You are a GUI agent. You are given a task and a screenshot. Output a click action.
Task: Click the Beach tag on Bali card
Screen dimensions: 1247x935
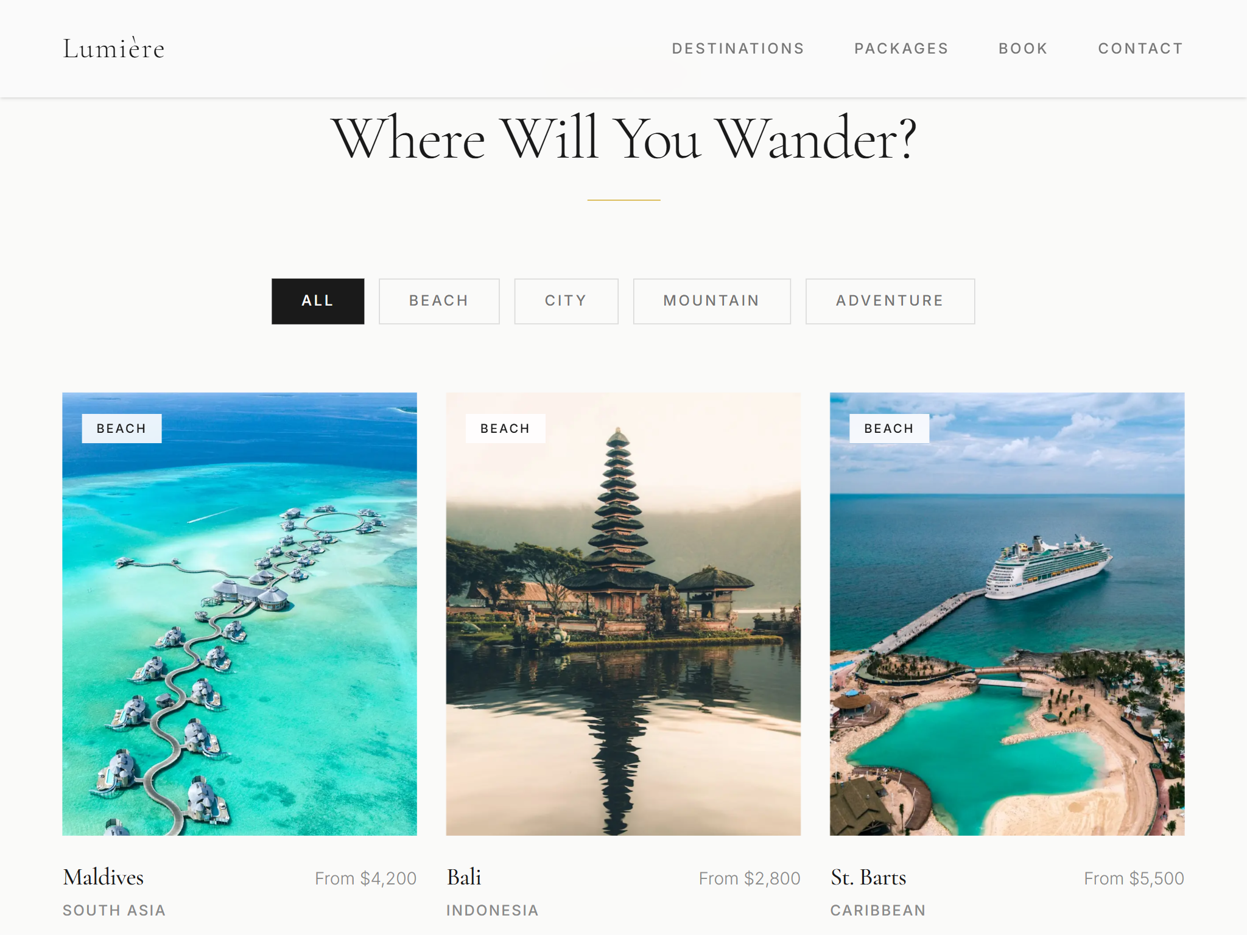[505, 429]
